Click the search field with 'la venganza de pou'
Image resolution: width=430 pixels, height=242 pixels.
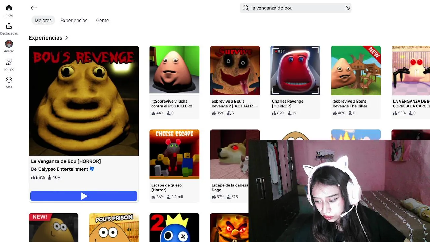(x=296, y=8)
